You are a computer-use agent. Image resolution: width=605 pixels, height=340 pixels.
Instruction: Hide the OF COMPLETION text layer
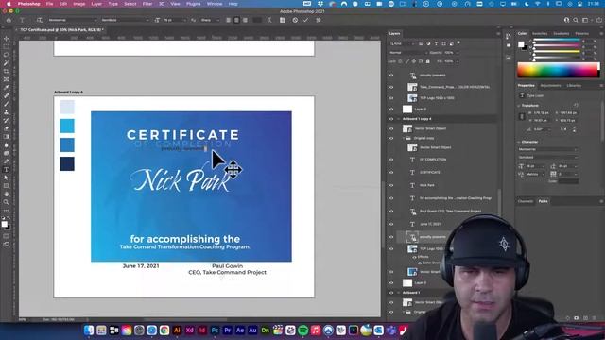coord(391,160)
